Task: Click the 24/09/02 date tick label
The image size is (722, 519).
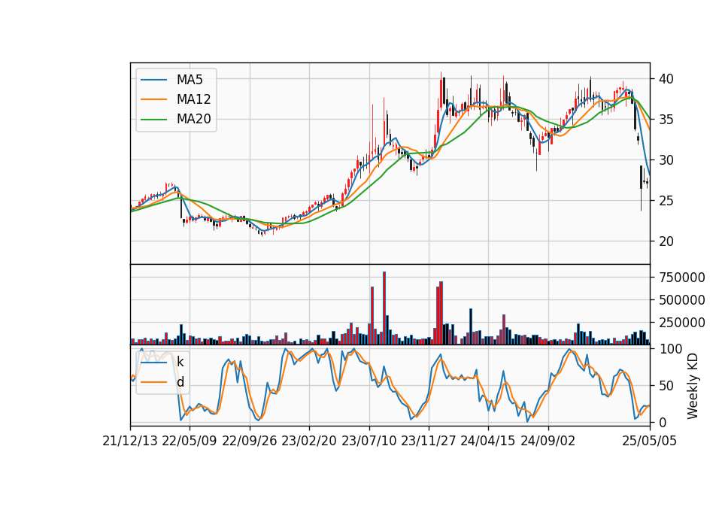Action: tap(548, 441)
